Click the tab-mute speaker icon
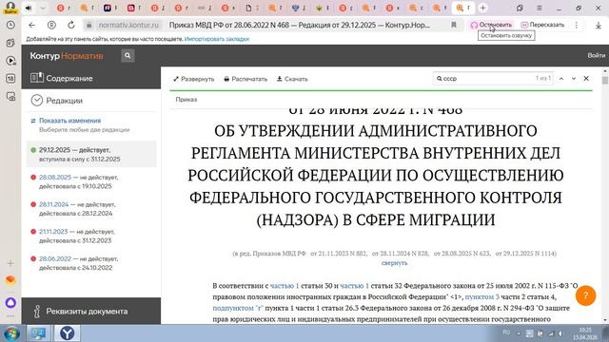This screenshot has height=342, width=609. coord(29,8)
